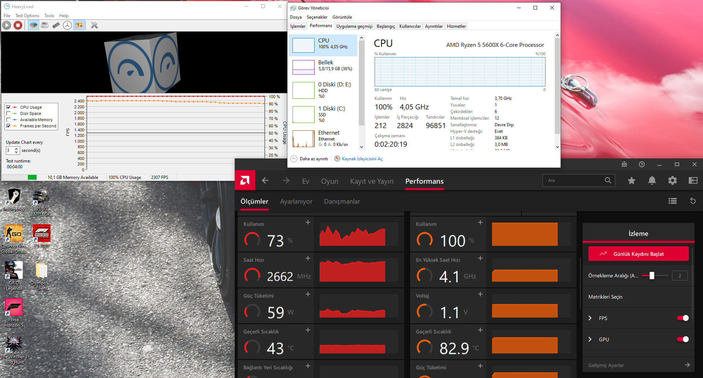703x378 pixels.
Task: Switch metrics to list view icon
Action: pos(673,201)
